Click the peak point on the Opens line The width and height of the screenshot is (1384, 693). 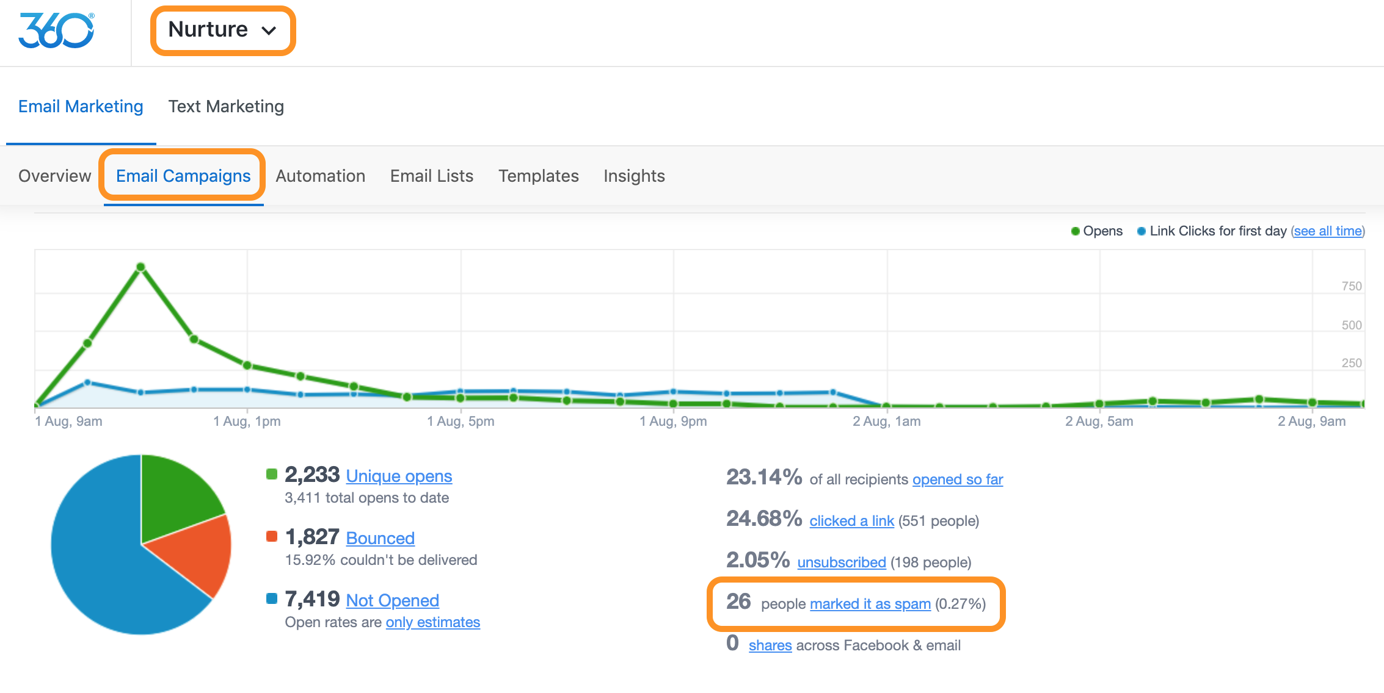[140, 267]
